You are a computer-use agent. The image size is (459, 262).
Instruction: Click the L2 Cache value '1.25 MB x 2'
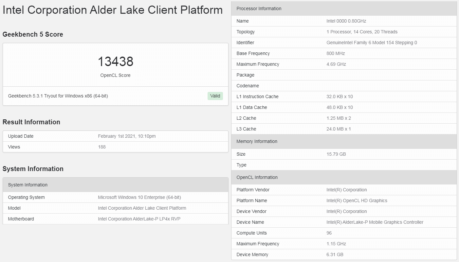point(339,118)
